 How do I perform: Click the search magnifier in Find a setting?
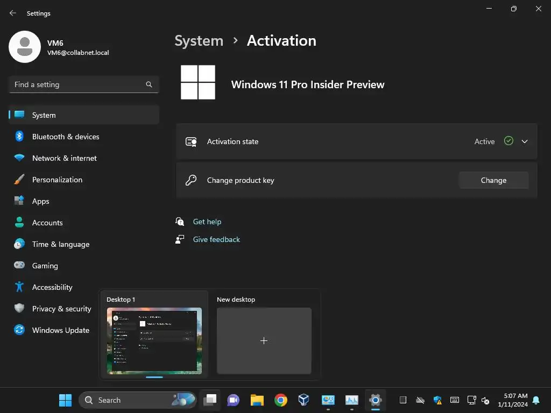coord(149,84)
